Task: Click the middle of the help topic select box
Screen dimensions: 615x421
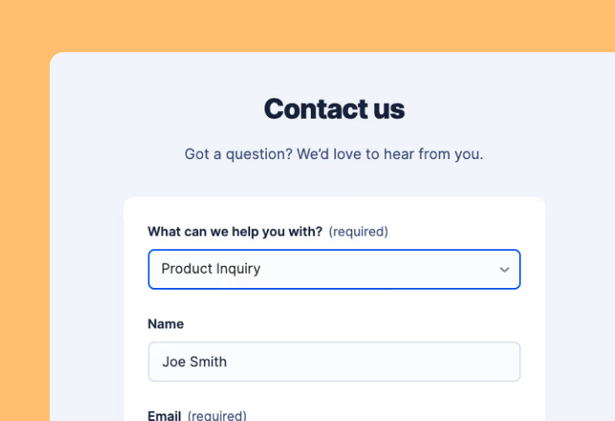Action: (334, 269)
